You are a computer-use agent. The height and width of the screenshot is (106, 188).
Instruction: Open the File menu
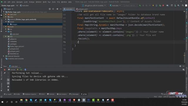tap(5, 2)
